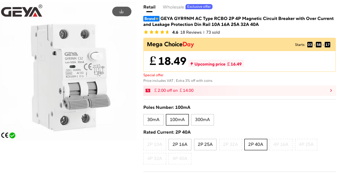This screenshot has width=341, height=174.
Task: Select the 300mA option
Action: (202, 120)
